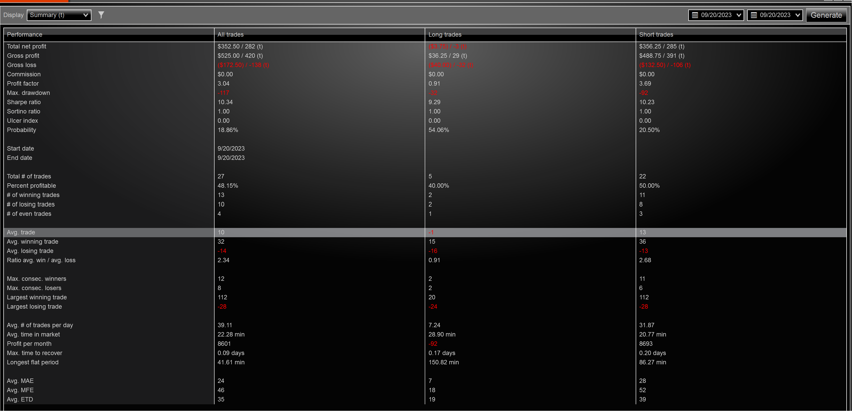This screenshot has height=411, width=852.
Task: Select the 22.28 min value
Action: point(231,334)
